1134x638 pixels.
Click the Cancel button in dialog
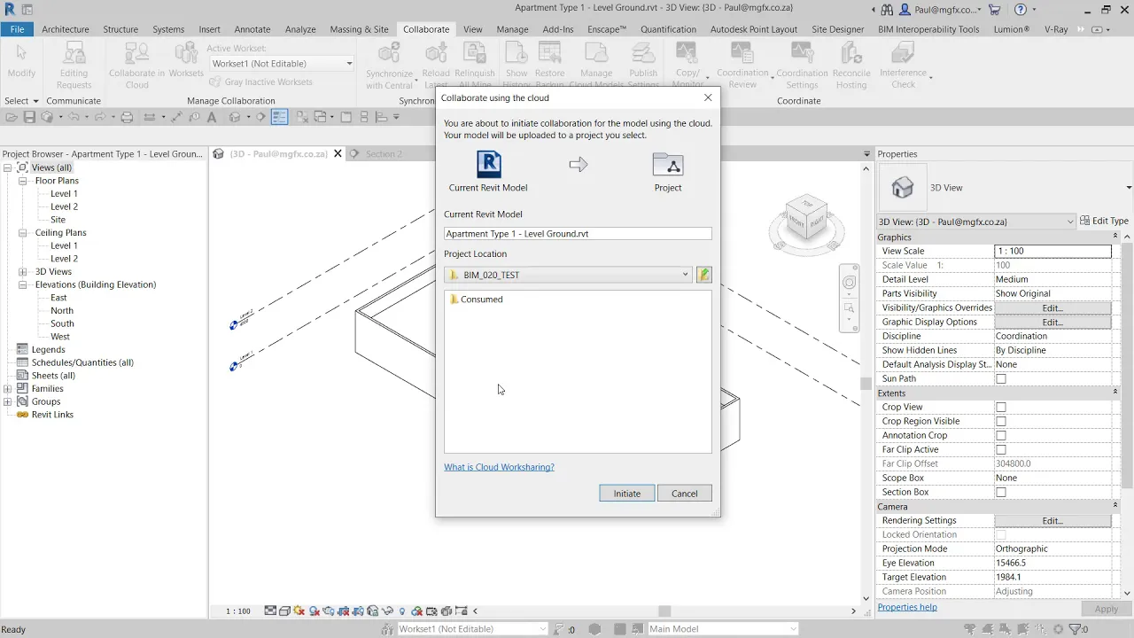[685, 494]
